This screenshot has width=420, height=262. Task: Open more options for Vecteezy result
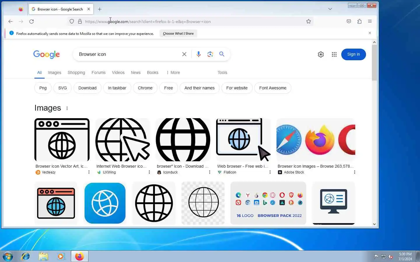click(89, 172)
